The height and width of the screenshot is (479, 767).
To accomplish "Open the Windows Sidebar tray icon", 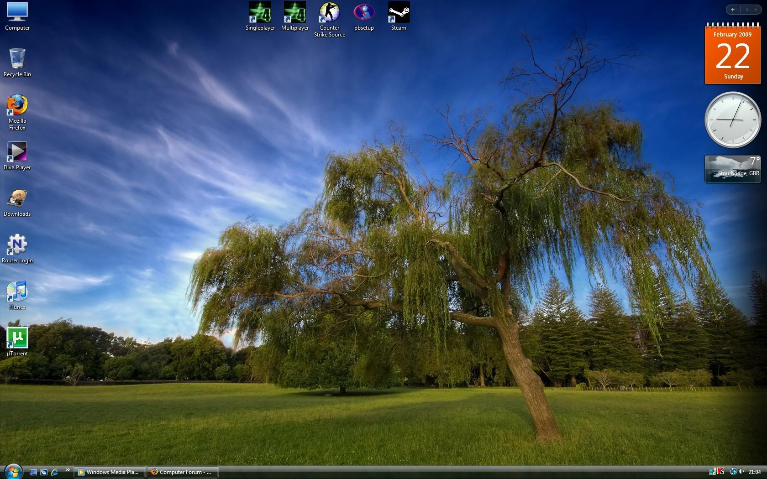I will click(x=712, y=472).
